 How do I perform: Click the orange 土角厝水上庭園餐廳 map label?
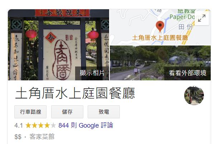click(x=160, y=38)
